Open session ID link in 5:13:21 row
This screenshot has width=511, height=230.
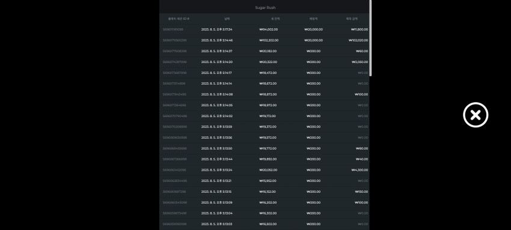coord(174,181)
